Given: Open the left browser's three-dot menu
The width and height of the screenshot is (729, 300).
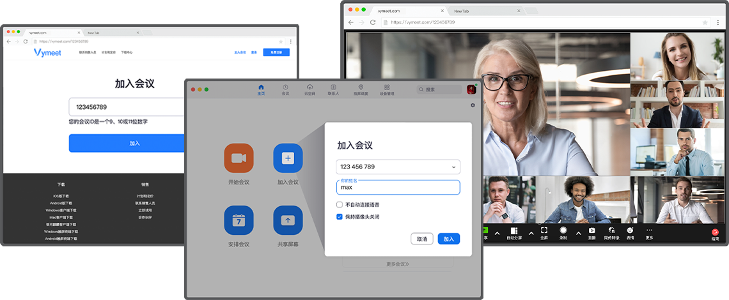Looking at the screenshot, I should pos(290,41).
